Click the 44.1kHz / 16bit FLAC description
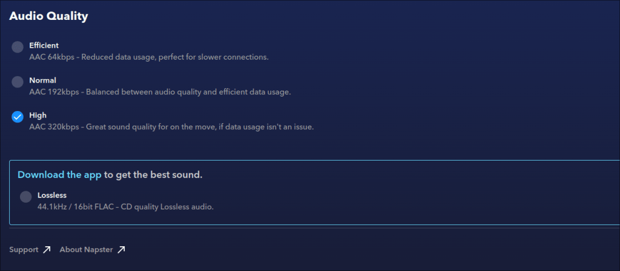This screenshot has width=620, height=271. (125, 207)
